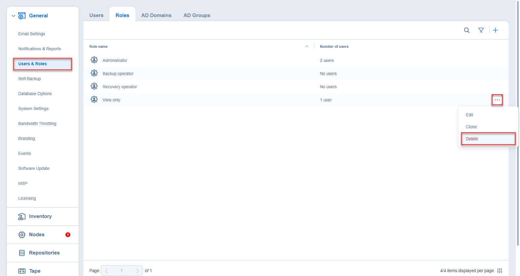
Task: Click the next page arrow
Action: pos(137,271)
